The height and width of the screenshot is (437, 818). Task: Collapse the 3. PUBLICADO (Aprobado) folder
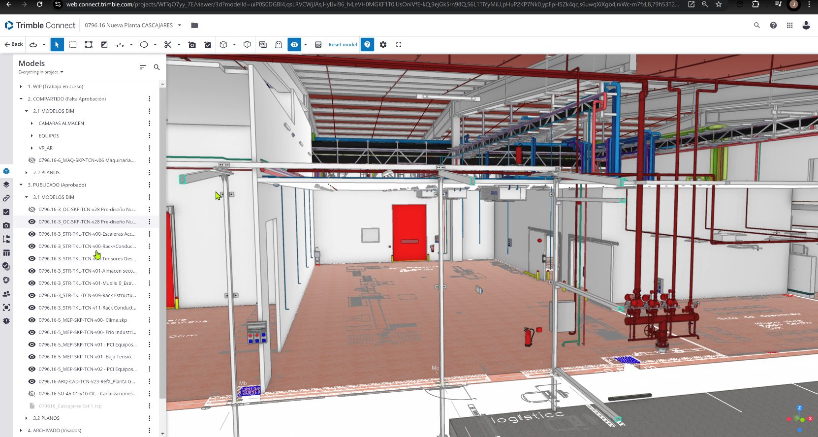[21, 185]
